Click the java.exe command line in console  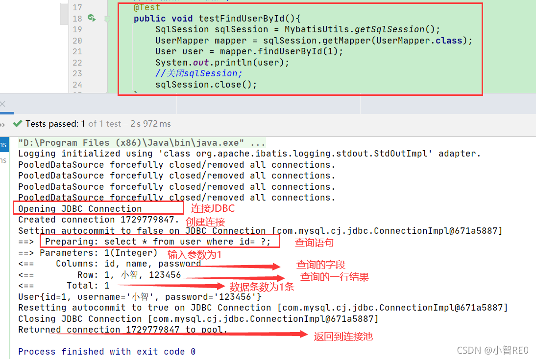[x=142, y=143]
